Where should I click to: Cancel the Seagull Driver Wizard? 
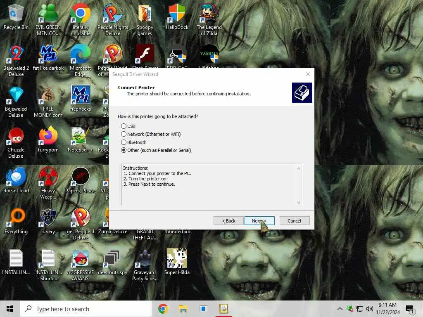click(x=294, y=221)
